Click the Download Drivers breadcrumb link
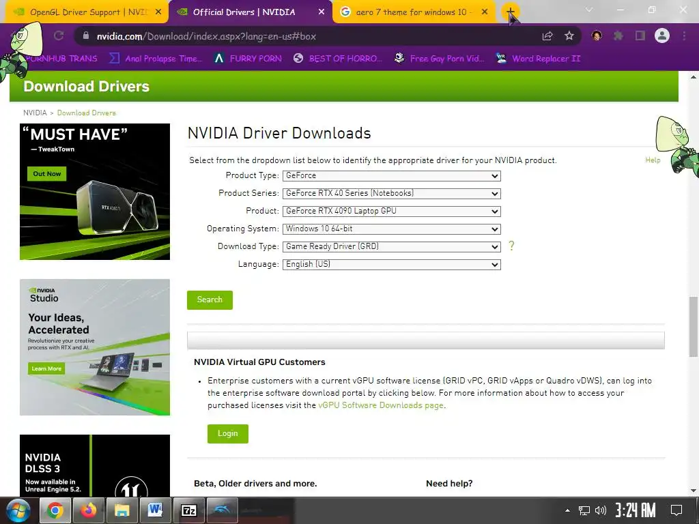Image resolution: width=699 pixels, height=524 pixels. pos(87,113)
